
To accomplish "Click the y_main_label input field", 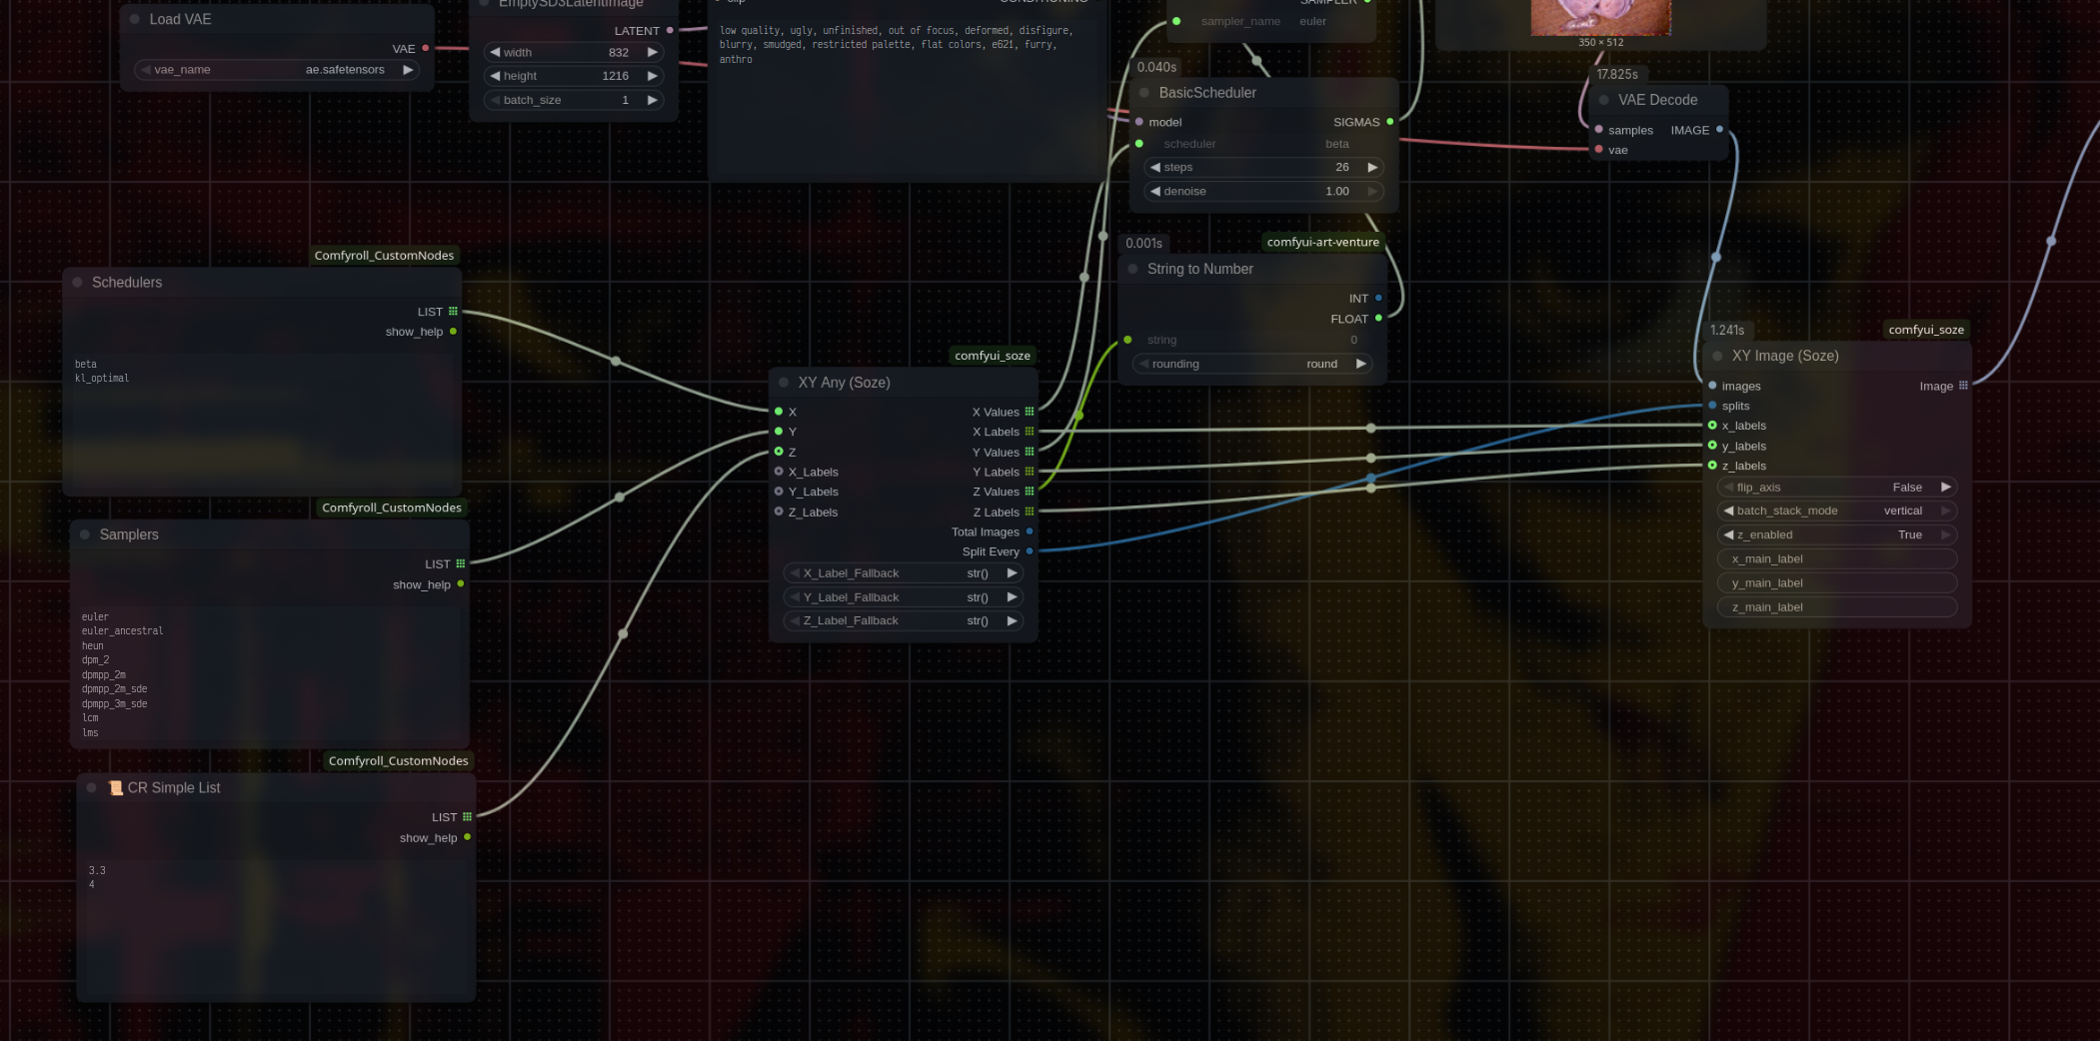I will 1837,583.
